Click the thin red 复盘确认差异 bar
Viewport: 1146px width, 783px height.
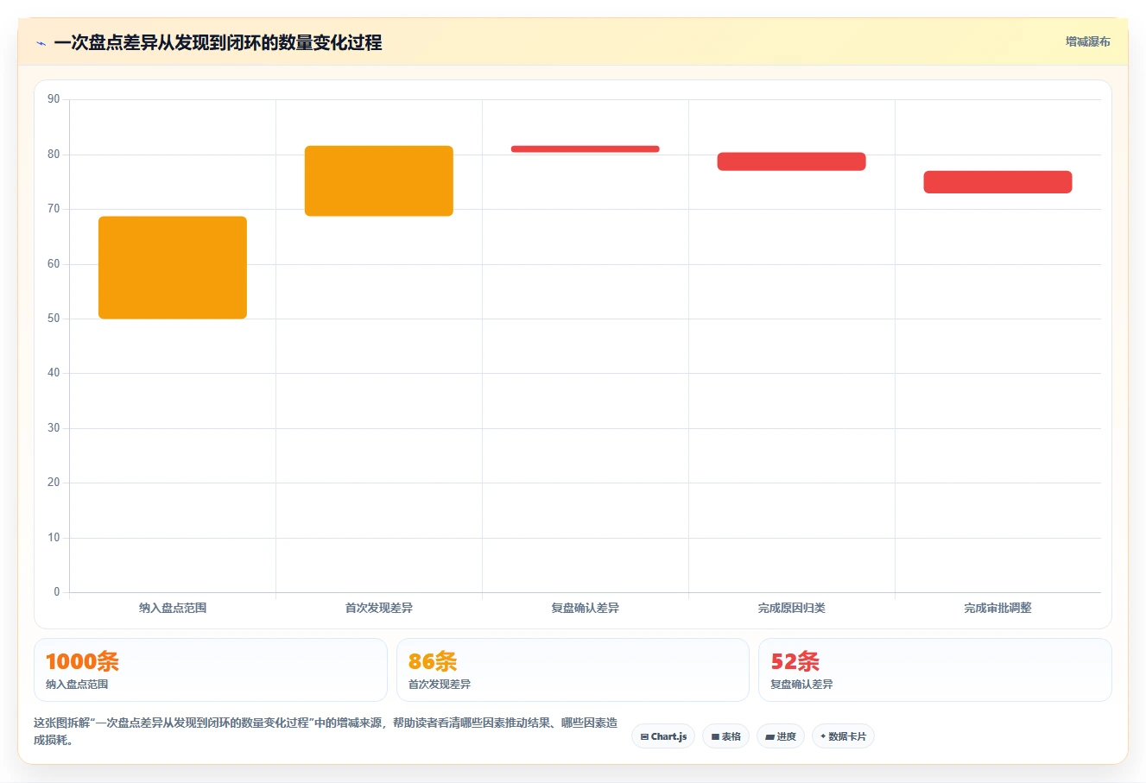[x=586, y=149]
